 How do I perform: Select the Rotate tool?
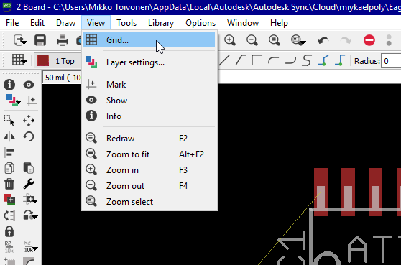coord(29,136)
